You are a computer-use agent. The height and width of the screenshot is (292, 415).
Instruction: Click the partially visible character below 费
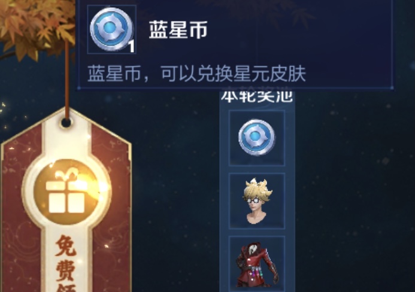[x=66, y=288]
